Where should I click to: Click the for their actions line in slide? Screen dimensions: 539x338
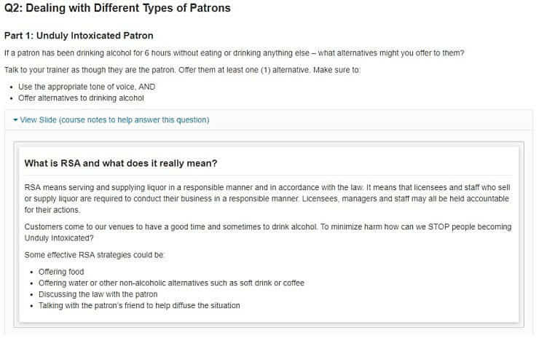coord(52,210)
